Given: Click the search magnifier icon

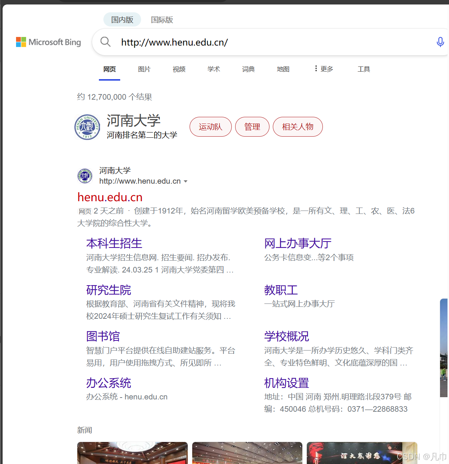Looking at the screenshot, I should 106,42.
